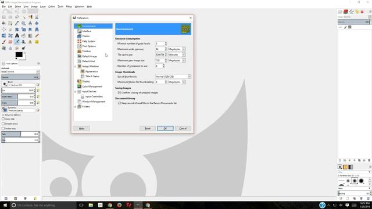Open the Edit menu

pyautogui.click(x=10, y=6)
